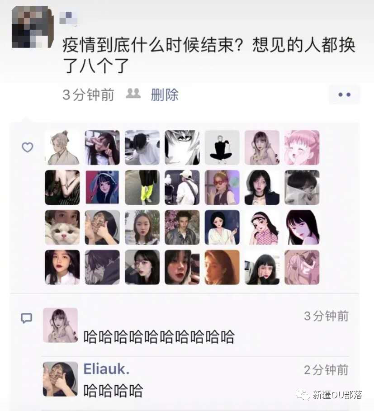Tap avatar with red heart sunglasses

[x=222, y=187]
